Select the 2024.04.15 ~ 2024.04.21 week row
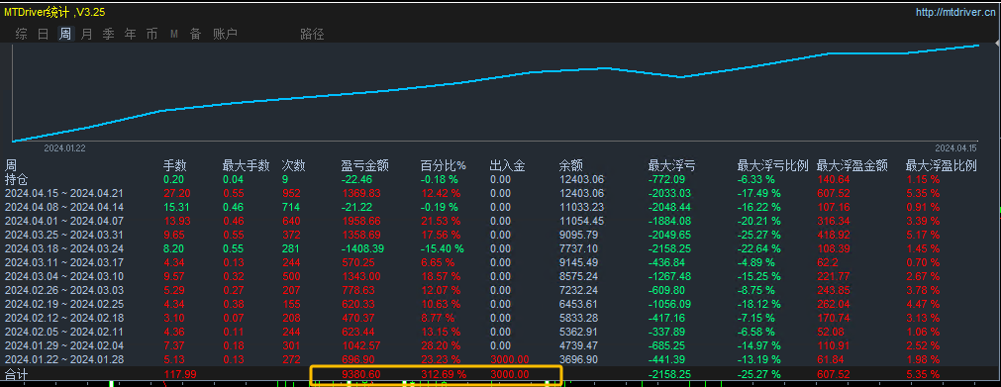1001x387 pixels. (x=501, y=193)
